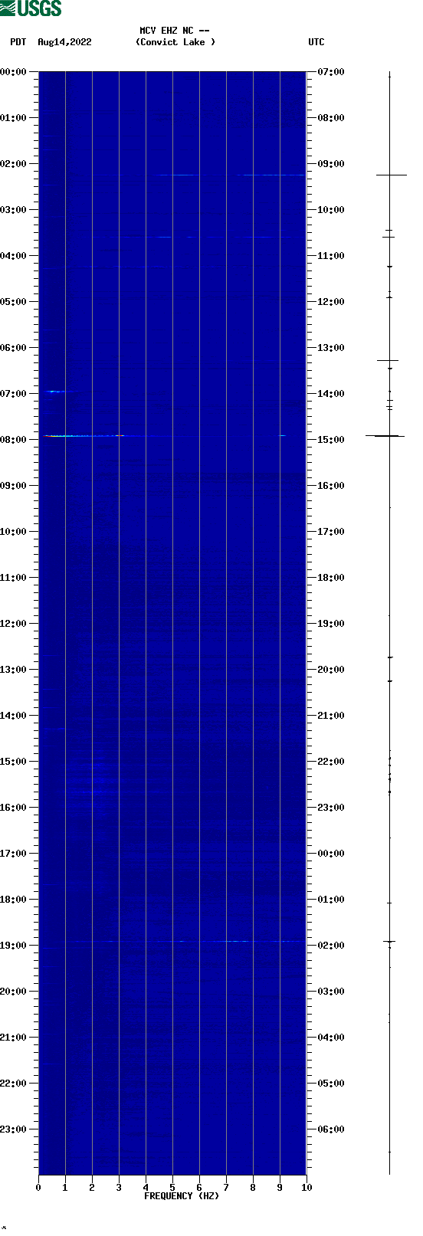Click the 9 Hz streak near 08:00 PDT

(282, 435)
